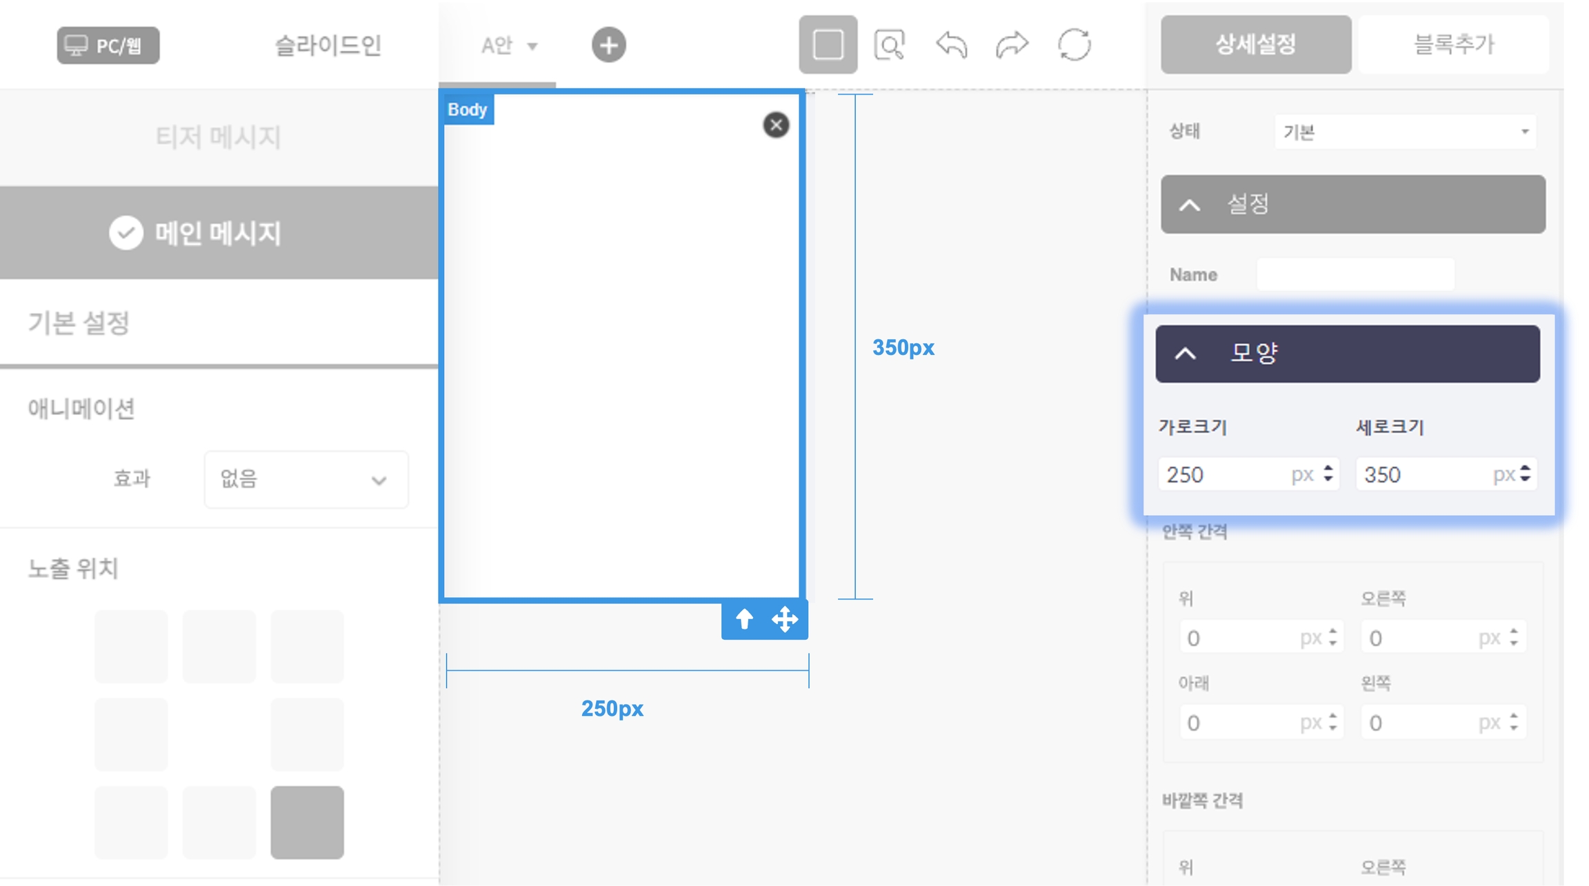This screenshot has height=886, width=1589.
Task: Open the 티저 메시지 tab
Action: [x=218, y=137]
